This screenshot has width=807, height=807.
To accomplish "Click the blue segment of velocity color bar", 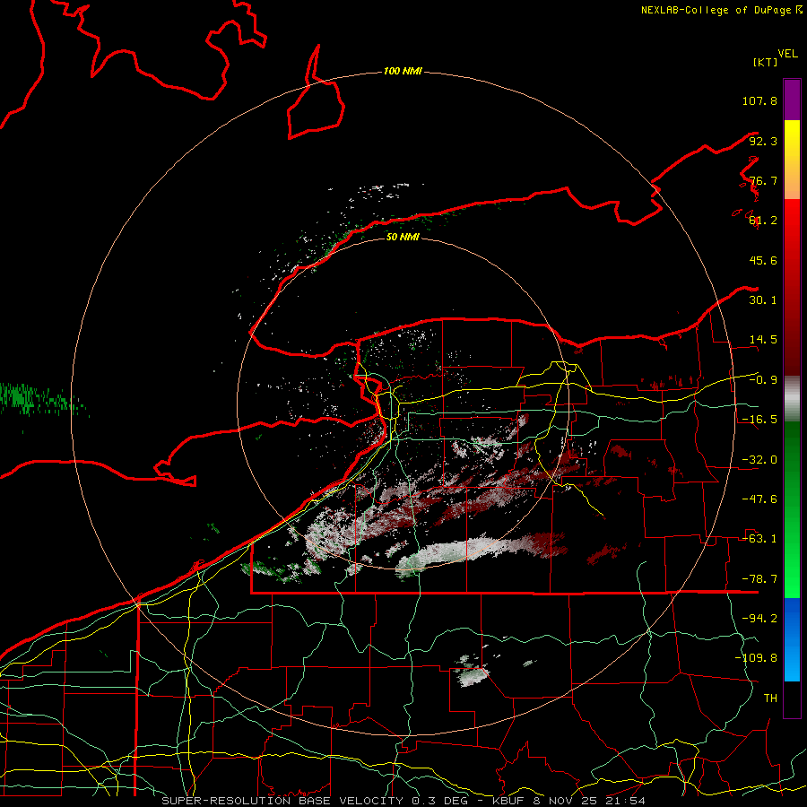I will (792, 639).
